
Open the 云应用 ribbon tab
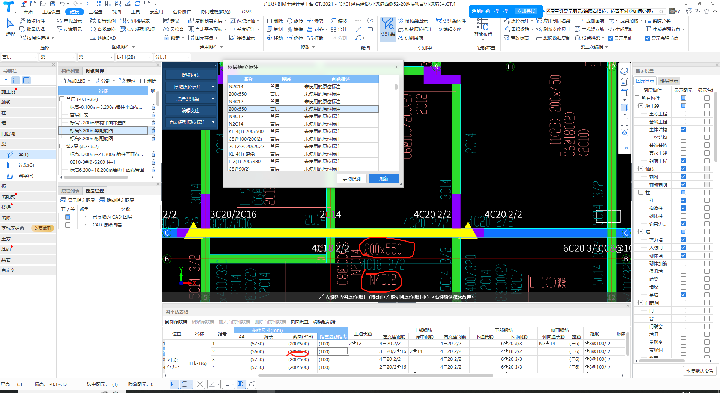tap(156, 12)
